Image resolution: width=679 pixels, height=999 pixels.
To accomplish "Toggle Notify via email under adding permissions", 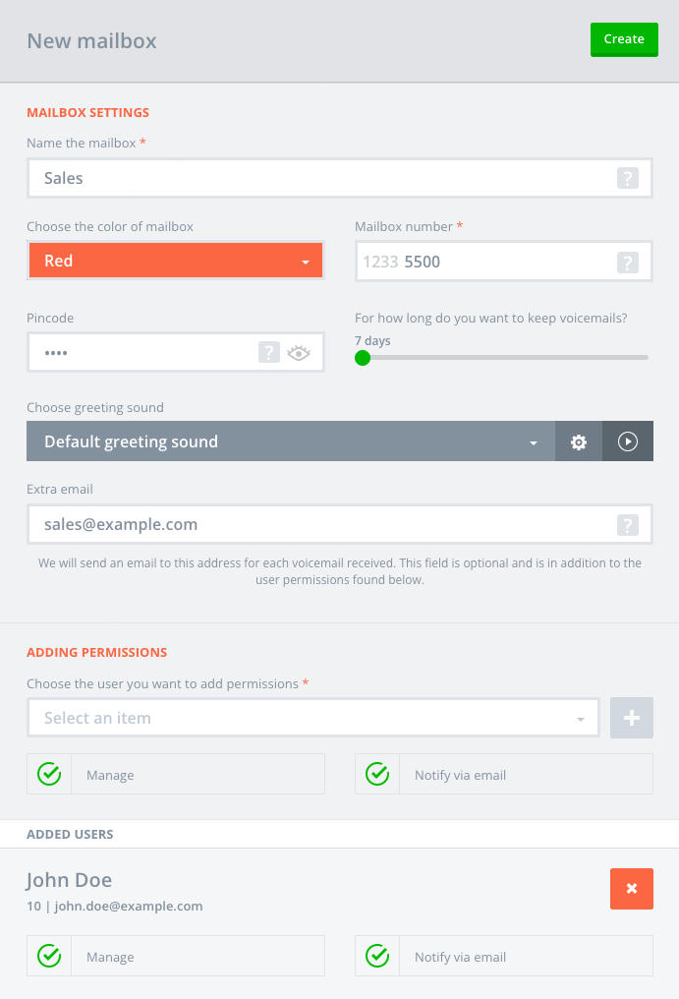I will pos(377,775).
